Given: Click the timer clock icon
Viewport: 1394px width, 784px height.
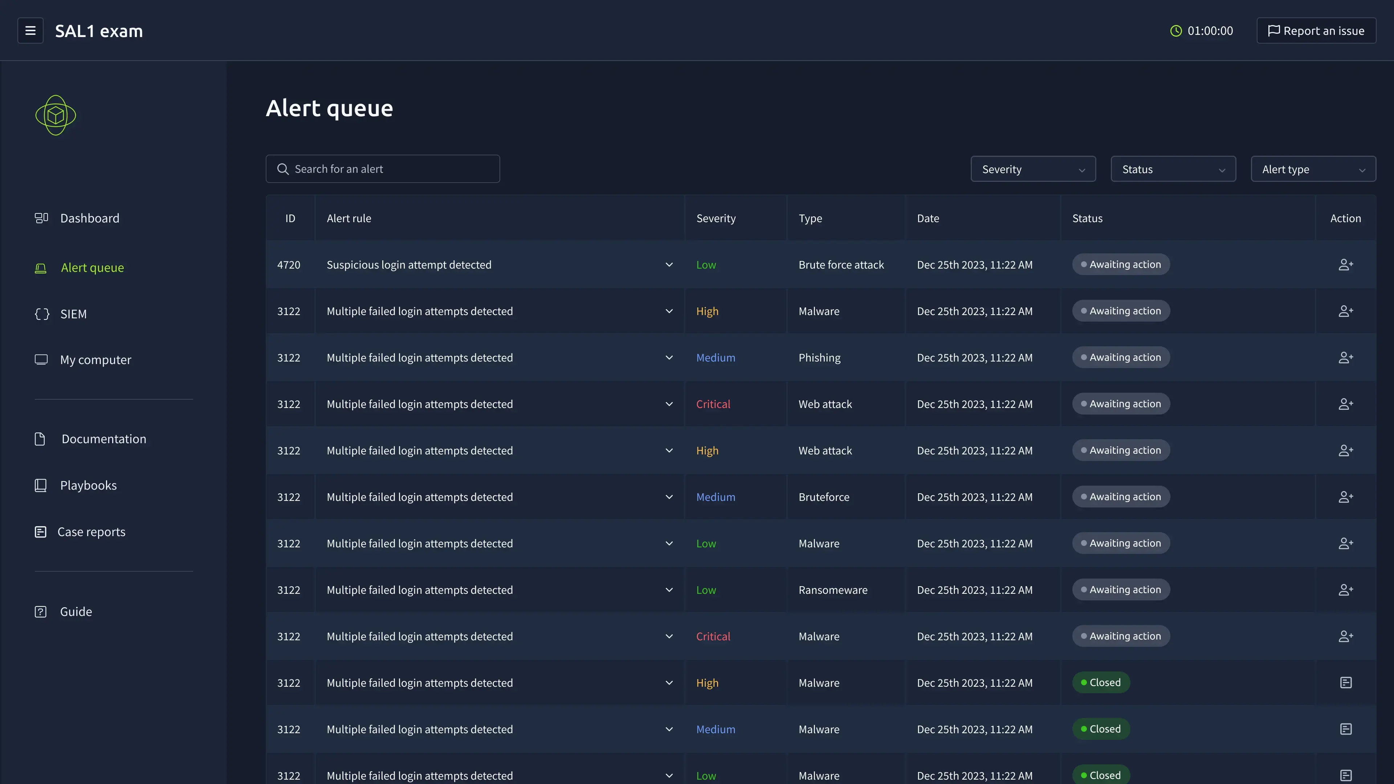Looking at the screenshot, I should tap(1175, 31).
